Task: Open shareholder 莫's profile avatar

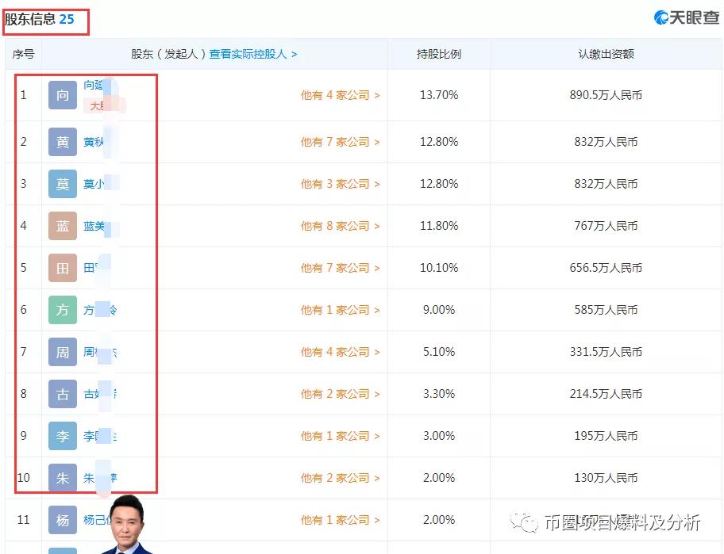Action: point(62,184)
